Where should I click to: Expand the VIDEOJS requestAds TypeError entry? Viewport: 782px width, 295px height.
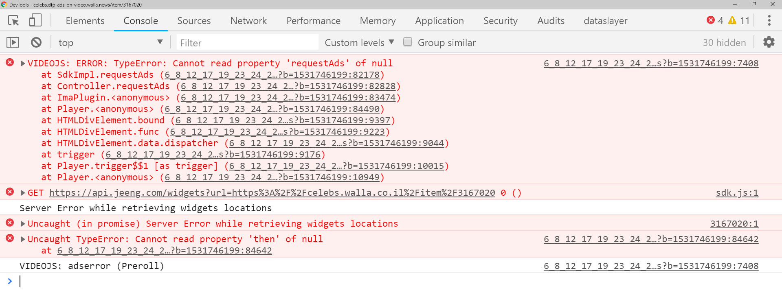(x=23, y=63)
